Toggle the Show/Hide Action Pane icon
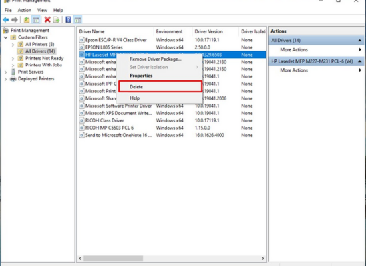 coord(77,20)
